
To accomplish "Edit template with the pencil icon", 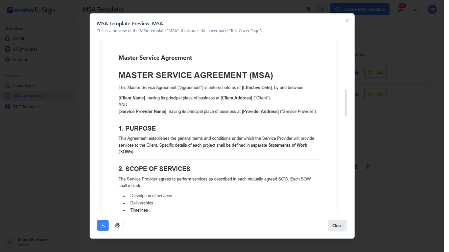I will tap(355, 167).
